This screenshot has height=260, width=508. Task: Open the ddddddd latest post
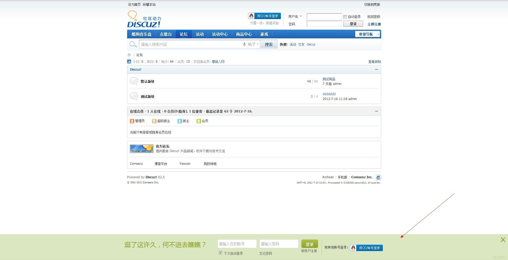pos(329,94)
